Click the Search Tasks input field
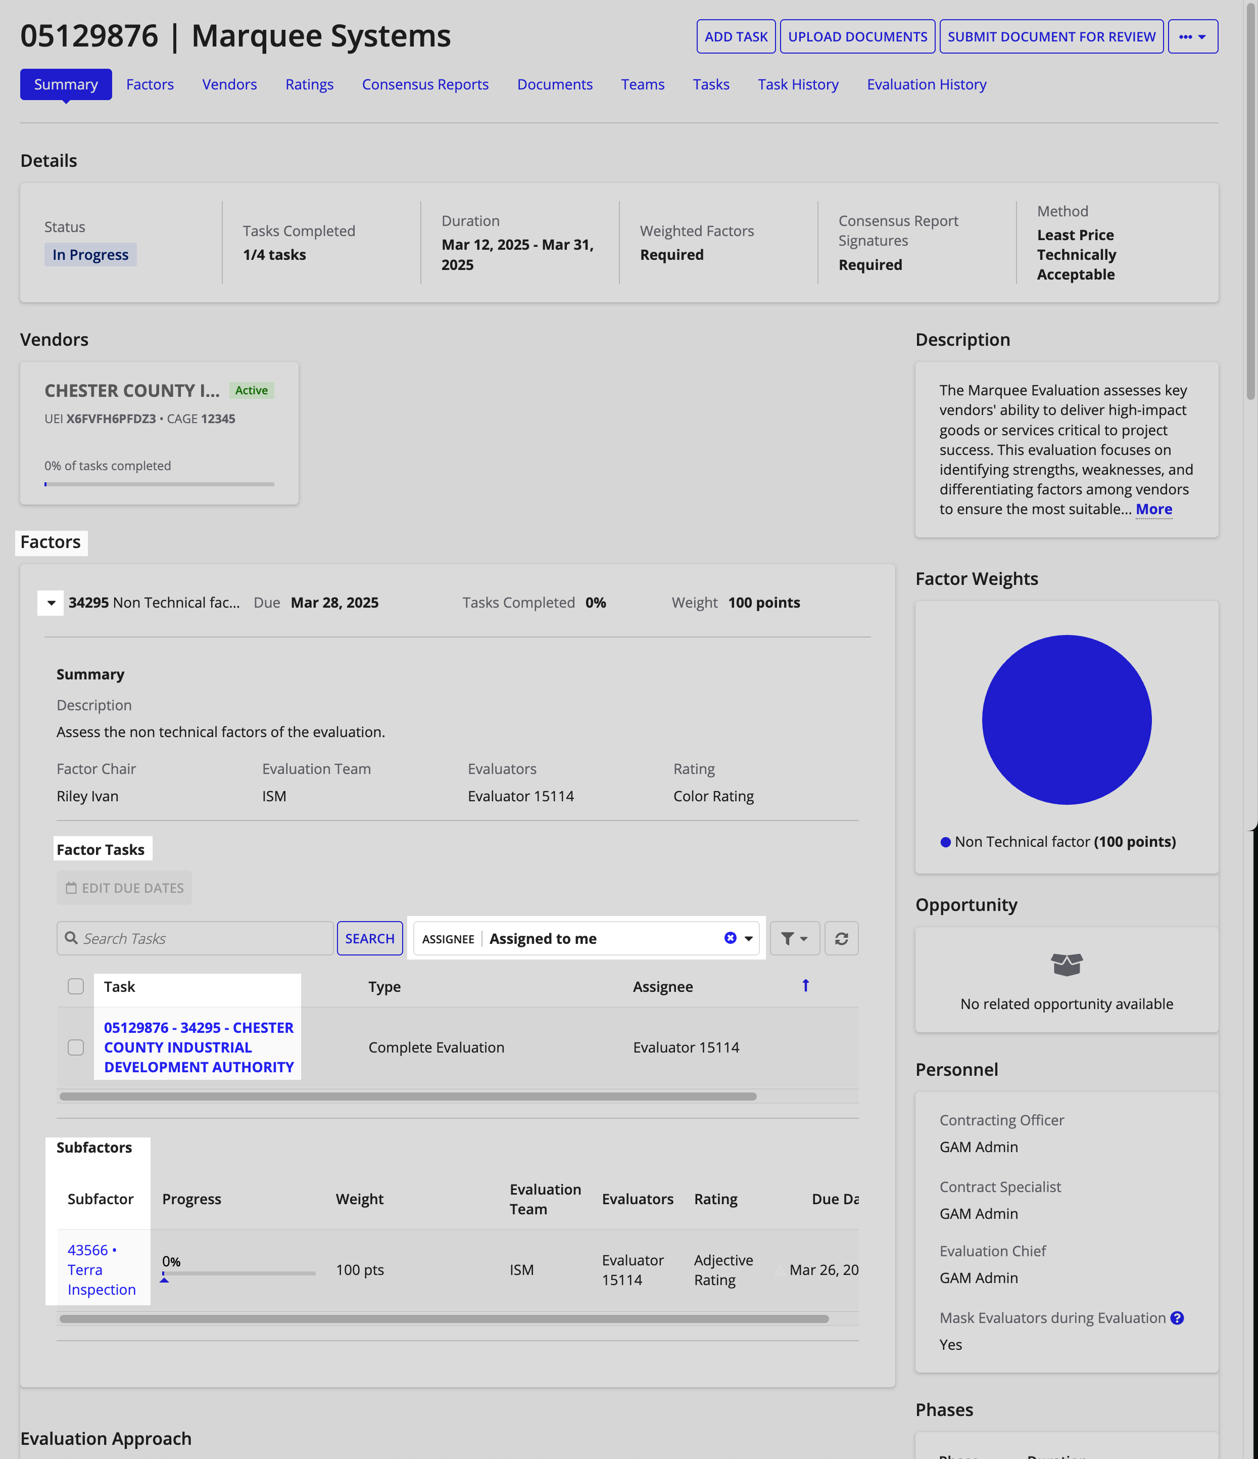Viewport: 1258px width, 1459px height. [x=195, y=938]
